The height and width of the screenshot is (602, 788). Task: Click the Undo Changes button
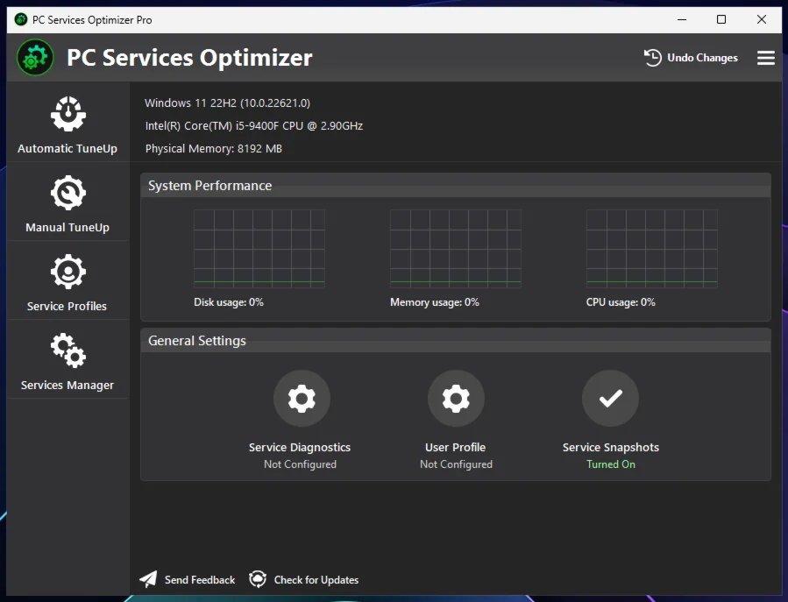tap(691, 58)
